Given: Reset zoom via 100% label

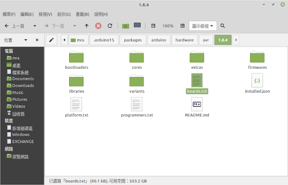Looking at the screenshot, I should coord(168,26).
